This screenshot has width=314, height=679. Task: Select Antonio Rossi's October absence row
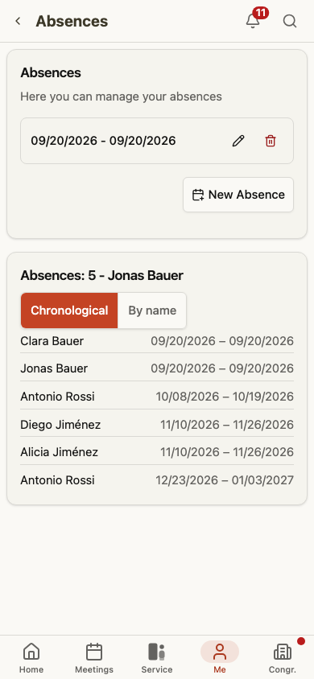click(x=157, y=397)
